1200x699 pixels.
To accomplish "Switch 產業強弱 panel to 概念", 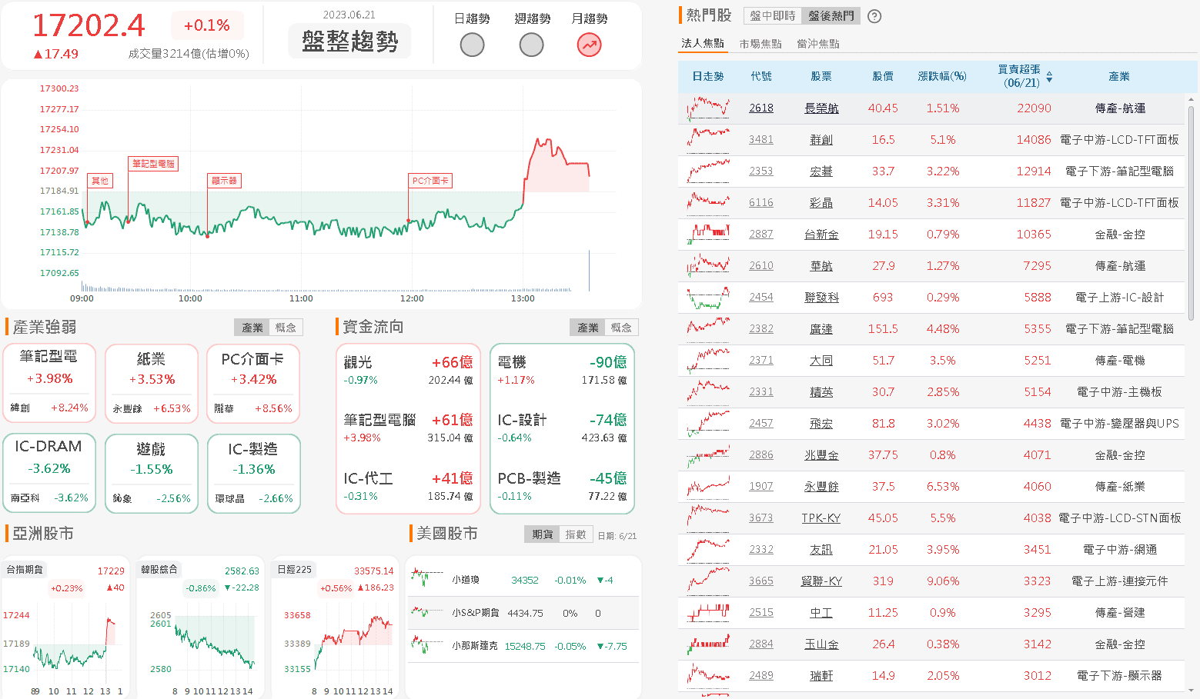I will click(x=286, y=328).
